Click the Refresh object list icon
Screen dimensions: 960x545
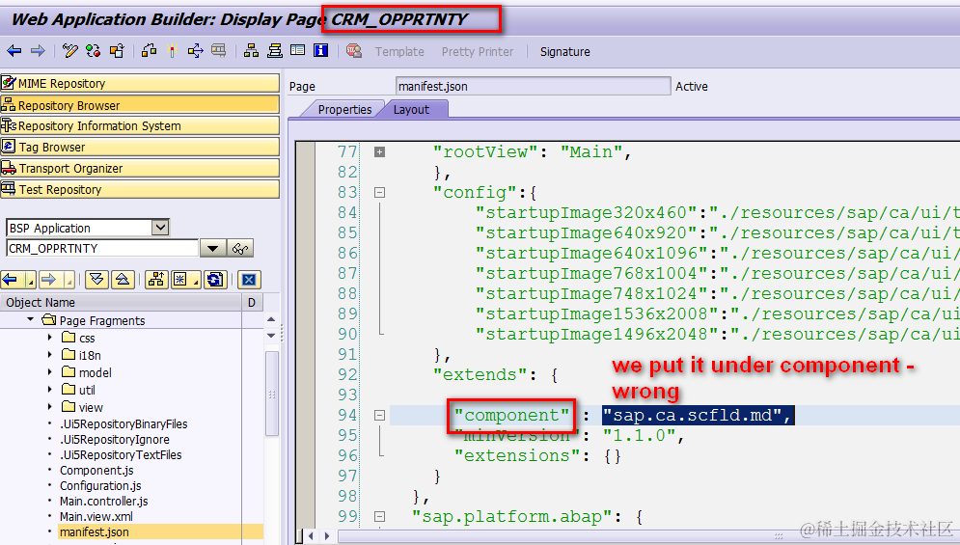(x=215, y=280)
